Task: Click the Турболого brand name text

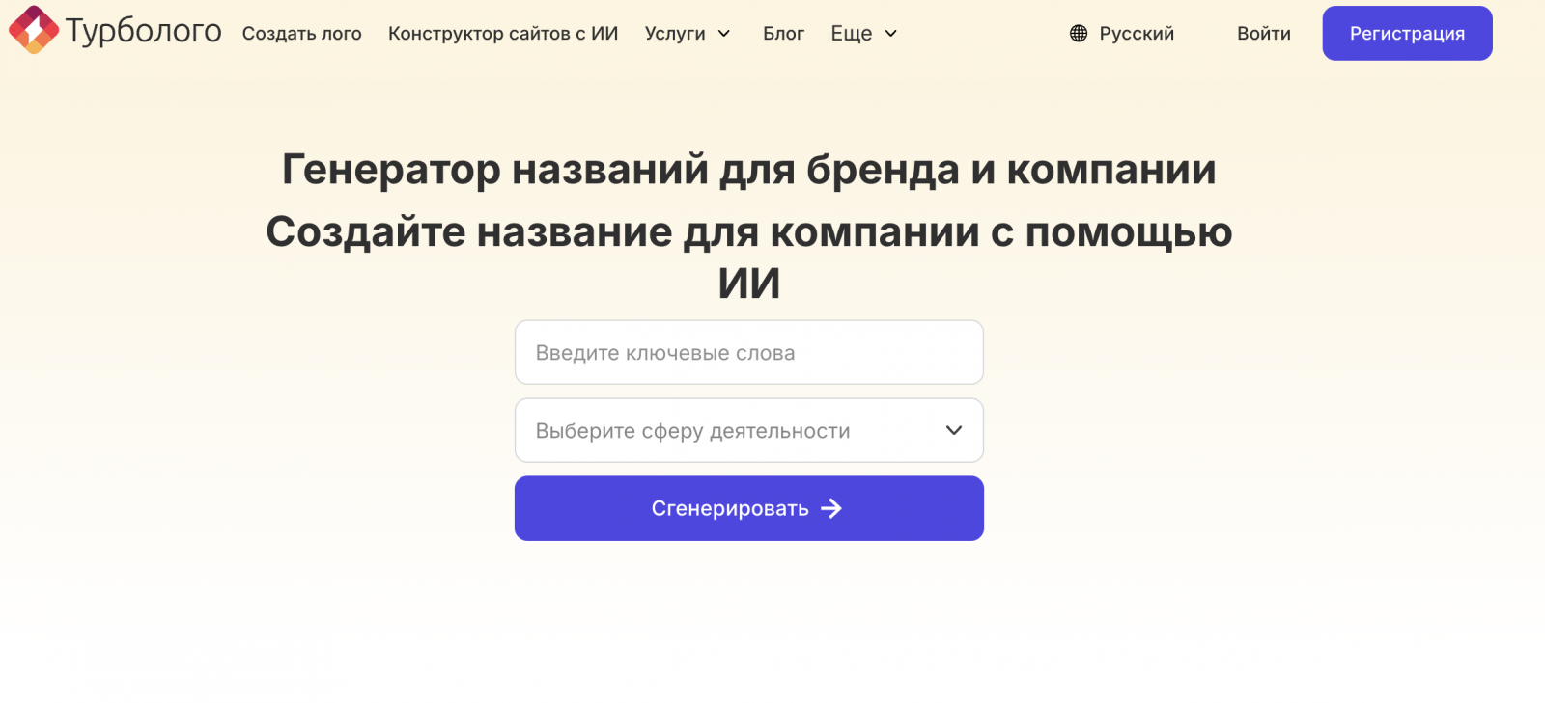Action: click(x=142, y=30)
